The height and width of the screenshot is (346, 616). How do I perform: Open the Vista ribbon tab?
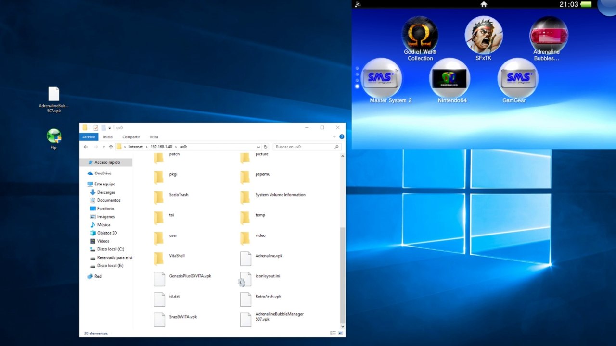154,137
